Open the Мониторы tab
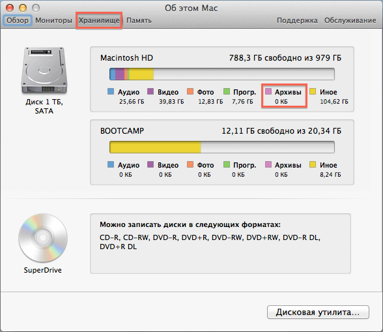 pyautogui.click(x=53, y=20)
